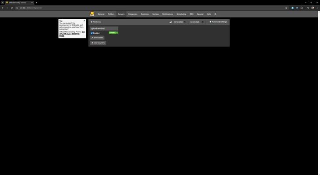This screenshot has height=175, width=320.
Task: Click Show details for uptodowntest
Action: click(97, 38)
